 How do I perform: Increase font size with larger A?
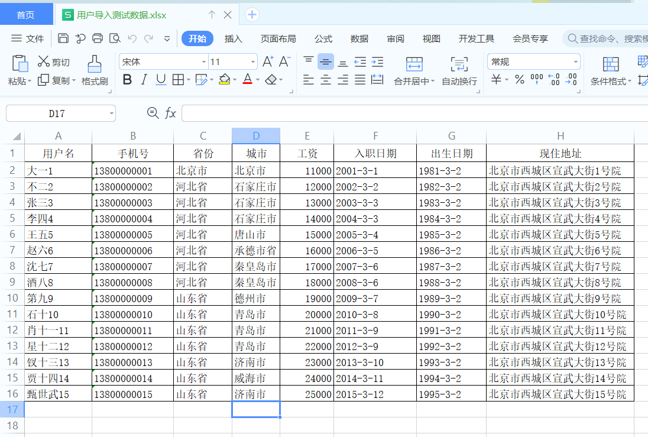click(x=268, y=61)
